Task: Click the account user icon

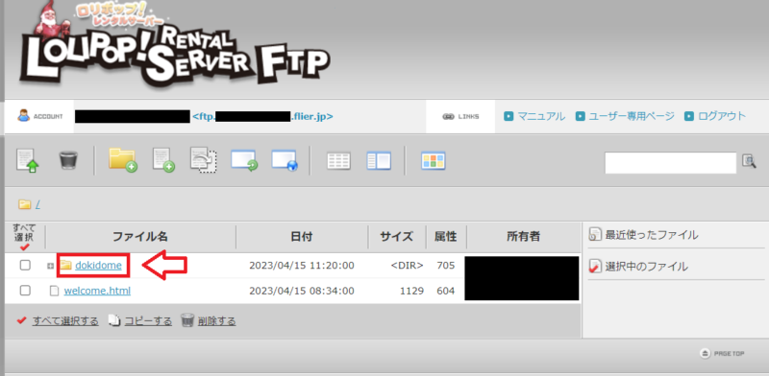Action: point(23,116)
